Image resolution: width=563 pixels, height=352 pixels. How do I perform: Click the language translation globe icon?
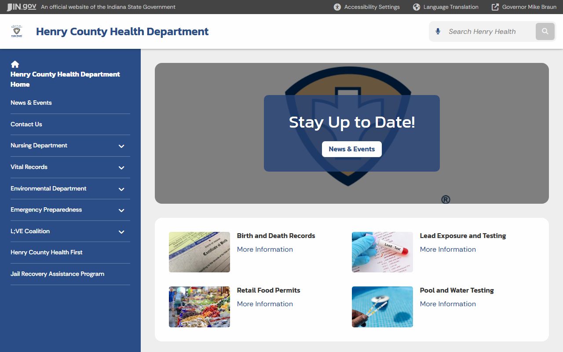pos(417,7)
